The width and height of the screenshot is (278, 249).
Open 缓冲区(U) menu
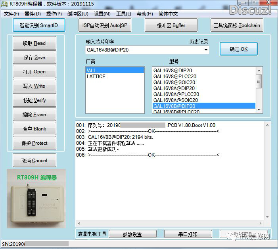(78, 14)
